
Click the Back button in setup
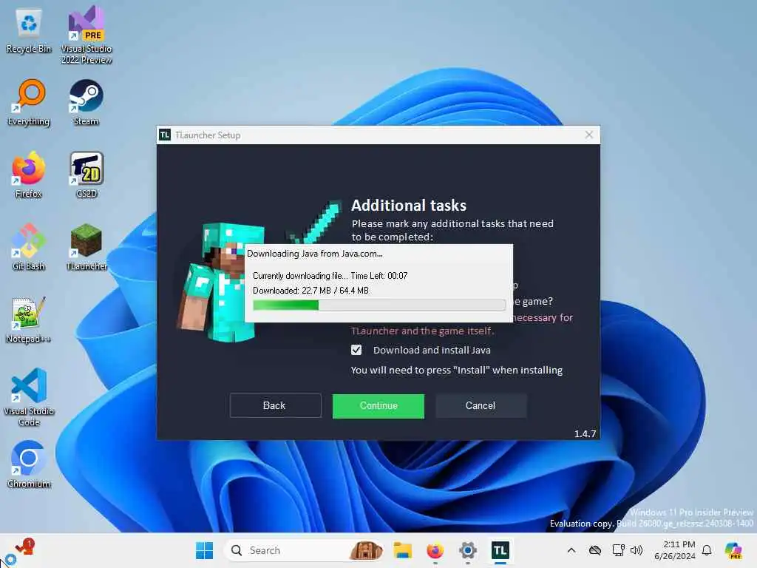pos(275,405)
